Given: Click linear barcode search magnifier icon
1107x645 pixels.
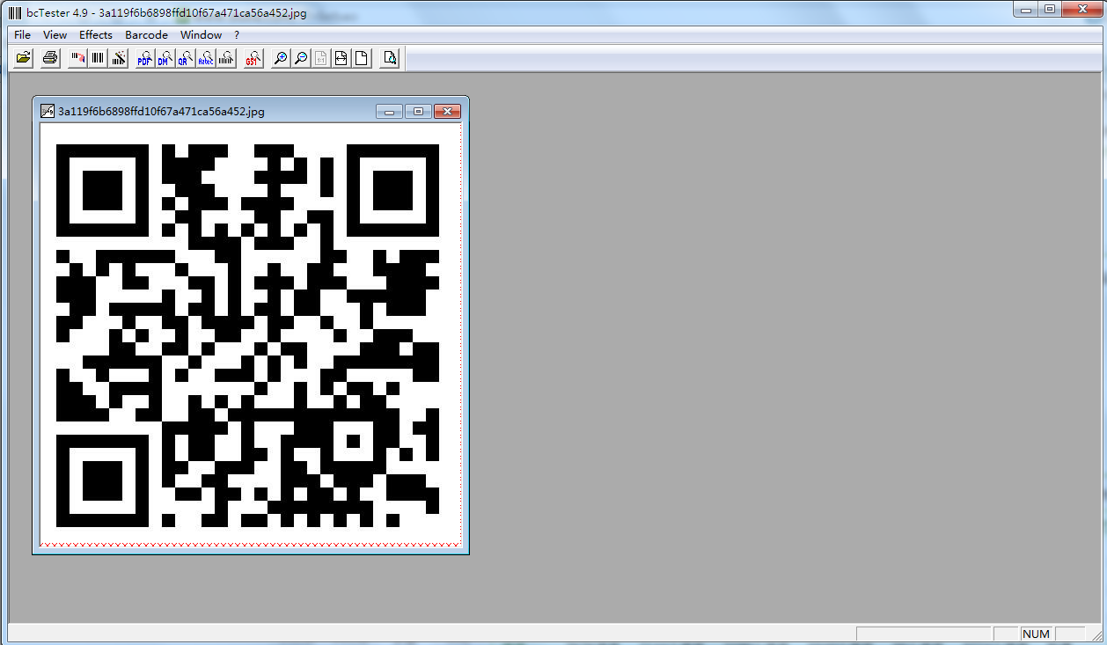Looking at the screenshot, I should pyautogui.click(x=226, y=58).
